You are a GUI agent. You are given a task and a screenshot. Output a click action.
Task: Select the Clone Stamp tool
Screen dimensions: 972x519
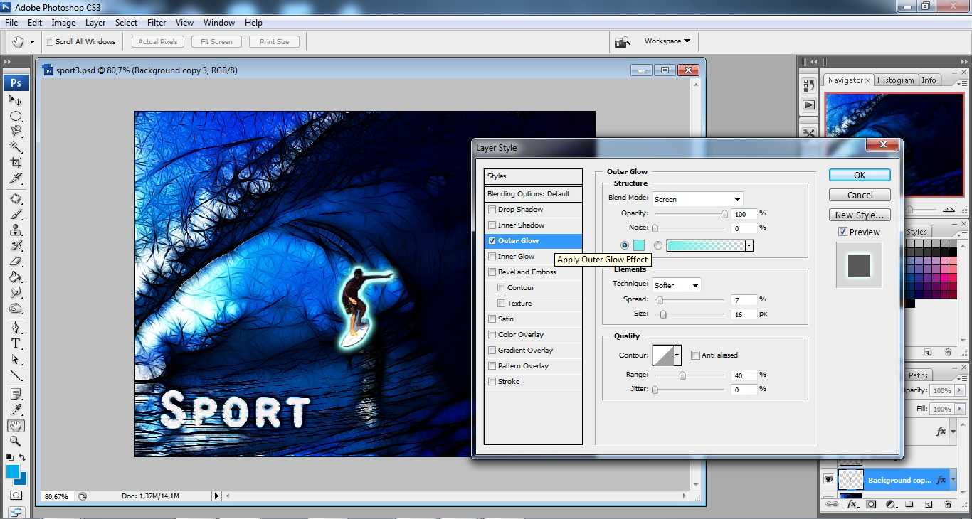click(16, 230)
